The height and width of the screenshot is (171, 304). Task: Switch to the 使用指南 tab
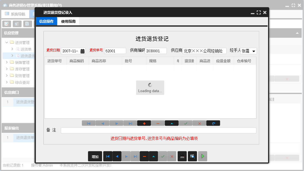[x=67, y=21]
